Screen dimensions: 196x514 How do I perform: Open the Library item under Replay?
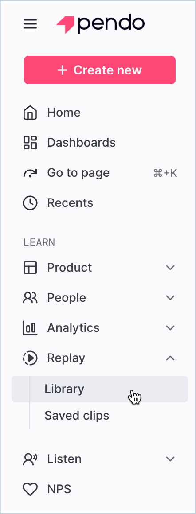(100, 389)
